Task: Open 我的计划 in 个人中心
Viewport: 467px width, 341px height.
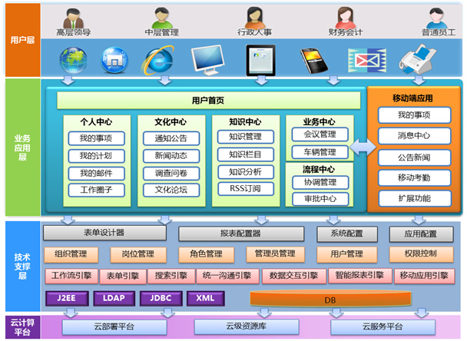Action: coord(96,156)
